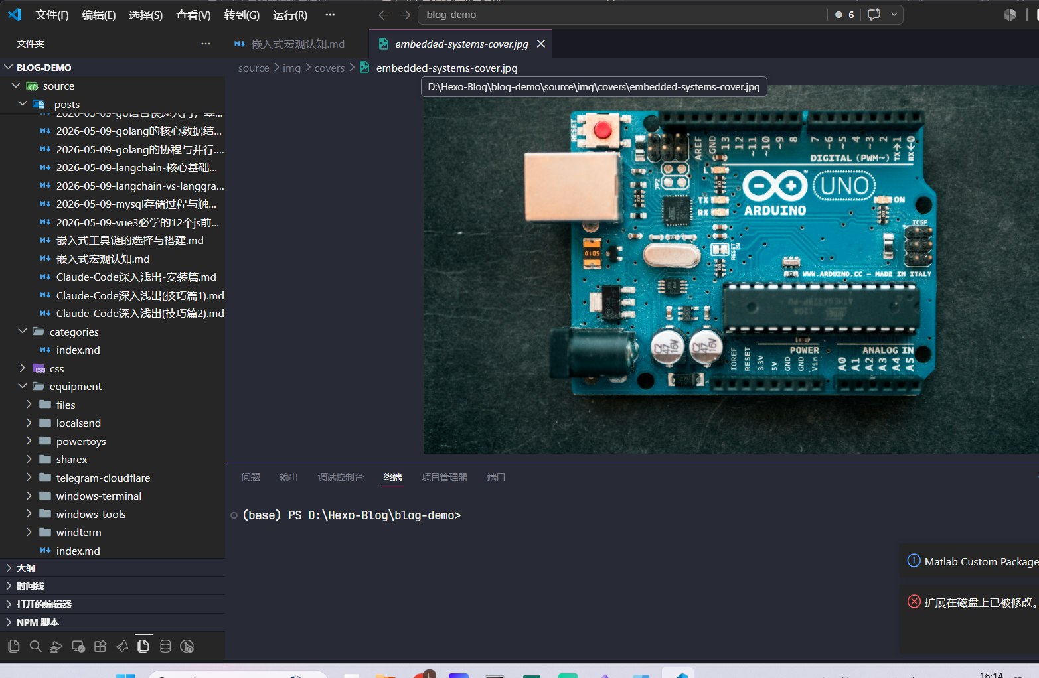Expand the powertoys folder
Viewport: 1039px width, 678px height.
(29, 441)
